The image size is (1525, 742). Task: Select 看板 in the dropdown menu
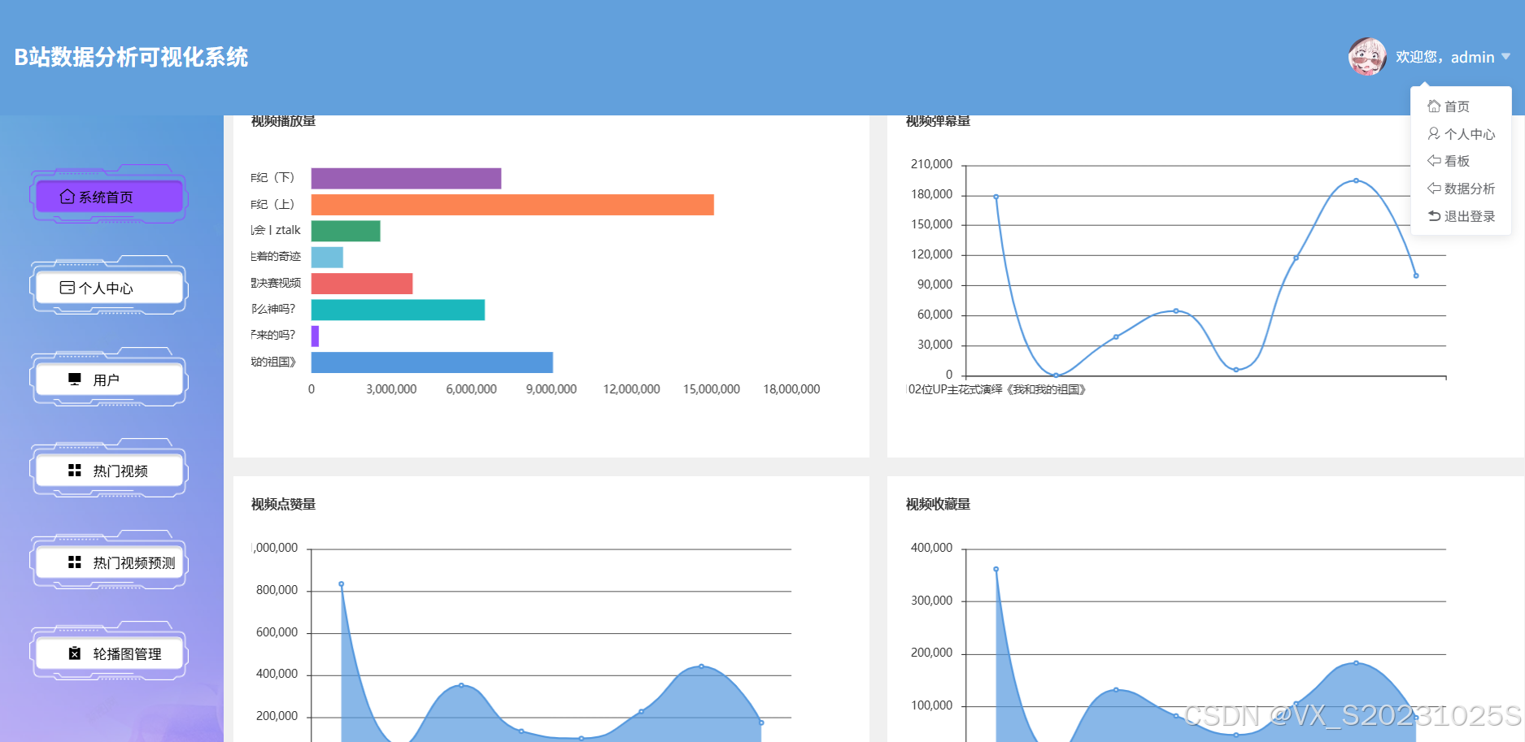[x=1461, y=161]
